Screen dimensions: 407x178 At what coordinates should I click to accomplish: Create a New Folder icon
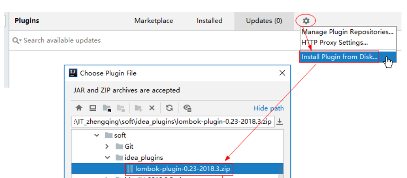pyautogui.click(x=138, y=108)
